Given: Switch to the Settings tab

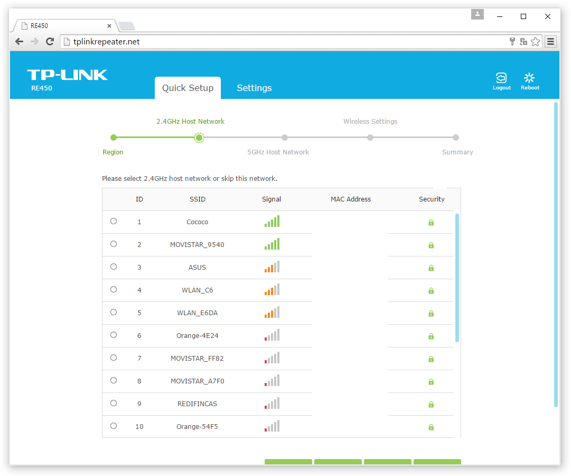Looking at the screenshot, I should pos(254,88).
